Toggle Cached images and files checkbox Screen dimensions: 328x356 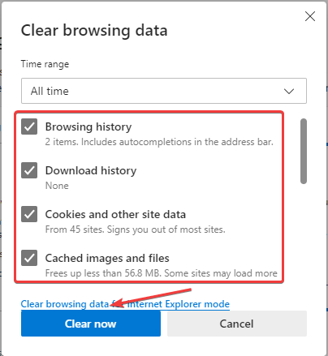pyautogui.click(x=29, y=258)
